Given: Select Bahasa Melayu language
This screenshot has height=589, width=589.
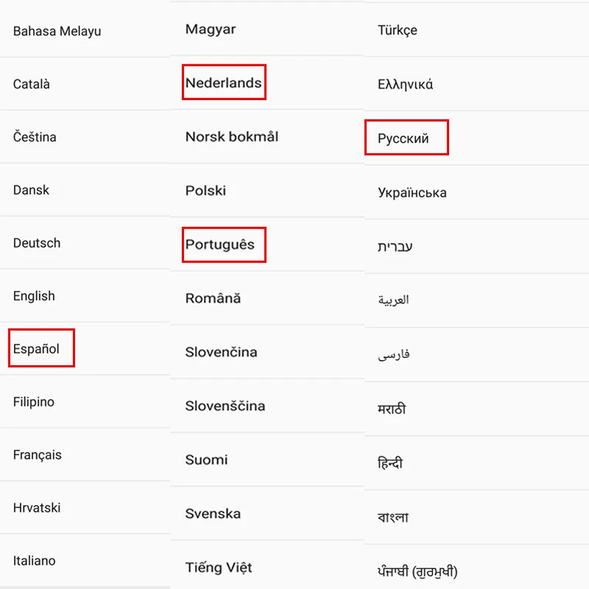Looking at the screenshot, I should [57, 31].
